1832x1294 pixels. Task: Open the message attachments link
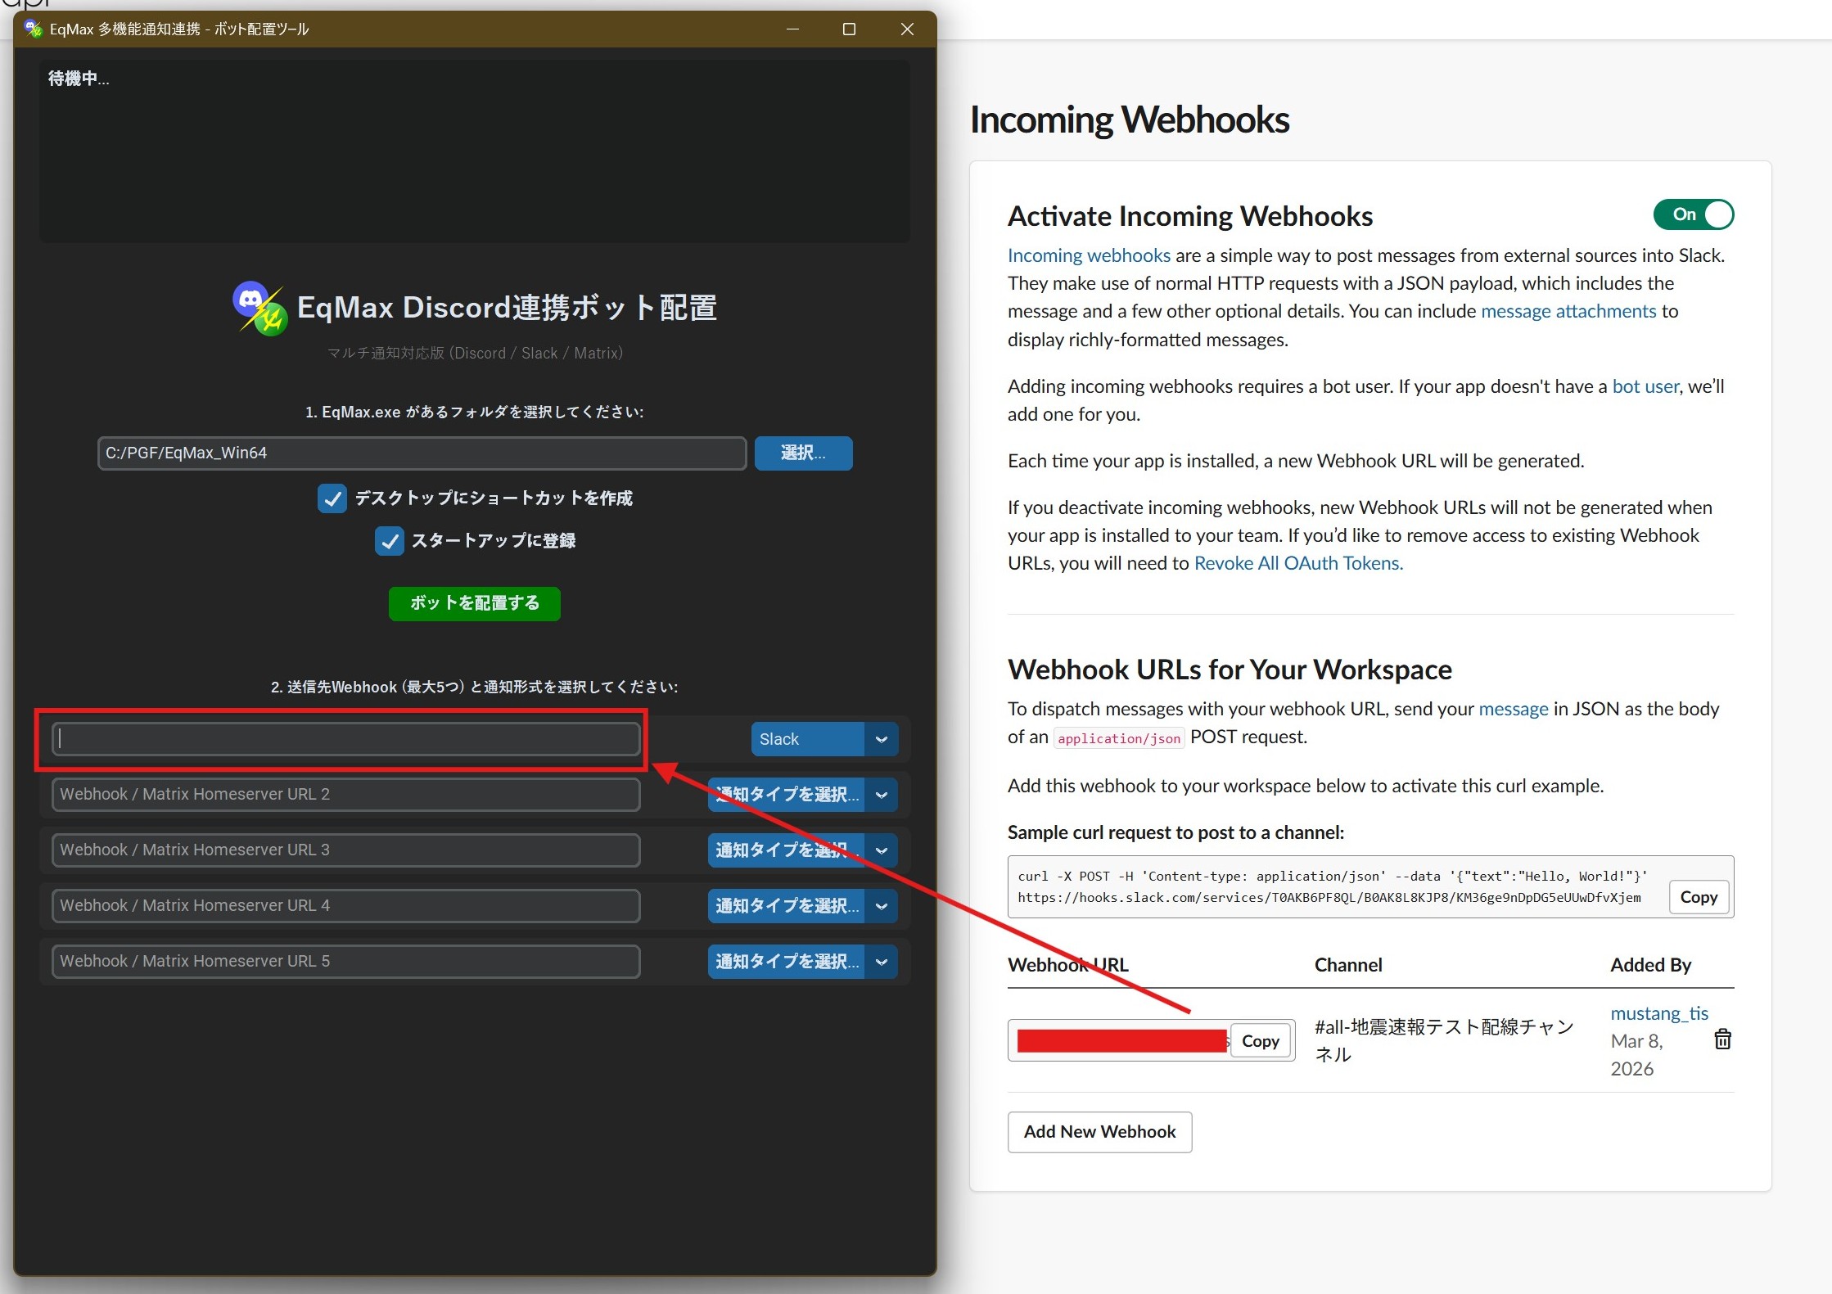1568,311
